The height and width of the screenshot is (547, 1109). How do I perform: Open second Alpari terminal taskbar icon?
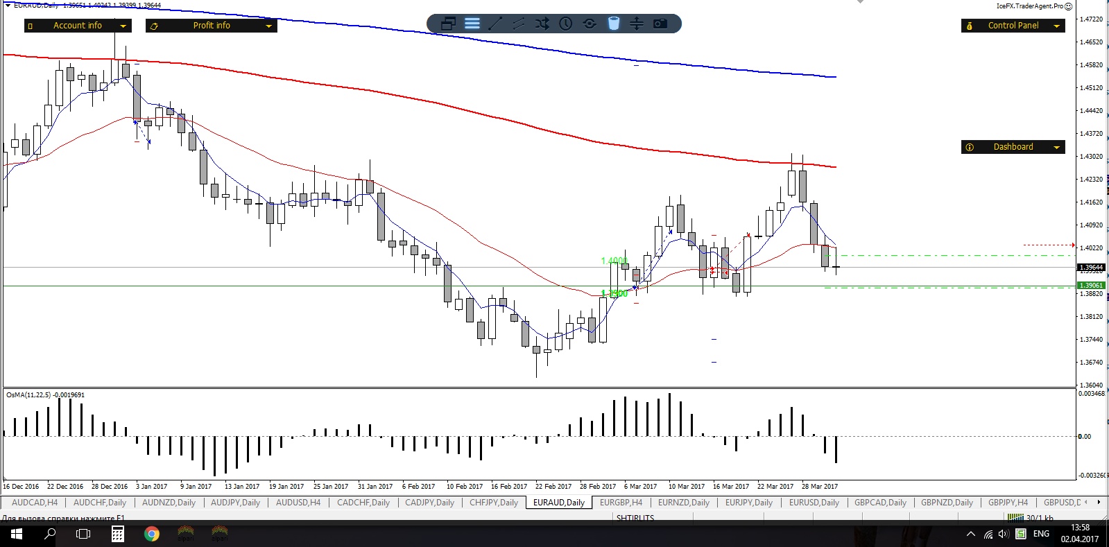(219, 534)
